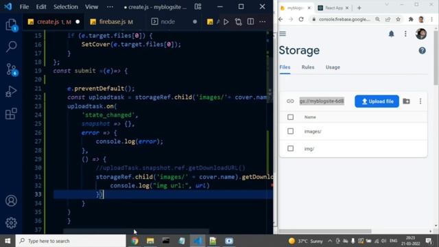Image resolution: width=439 pixels, height=247 pixels.
Task: Open the Windows notification center
Action: [428, 241]
